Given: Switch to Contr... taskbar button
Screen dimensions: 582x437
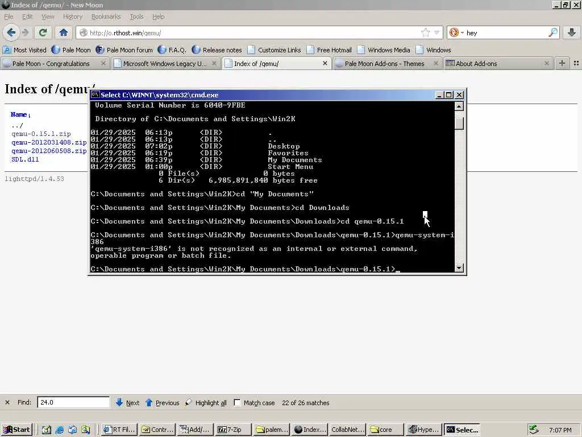Looking at the screenshot, I should (157, 430).
